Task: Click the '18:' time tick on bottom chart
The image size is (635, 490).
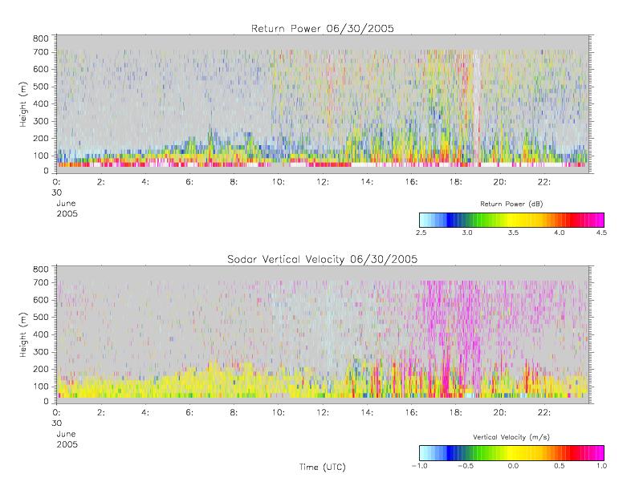Action: [x=456, y=413]
